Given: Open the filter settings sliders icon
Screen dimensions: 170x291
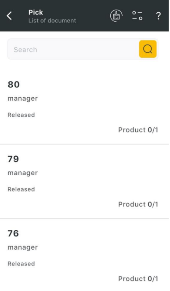Looking at the screenshot, I should [x=137, y=15].
